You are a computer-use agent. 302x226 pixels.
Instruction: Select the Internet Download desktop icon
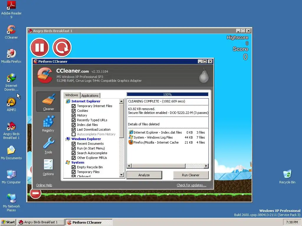(11, 82)
